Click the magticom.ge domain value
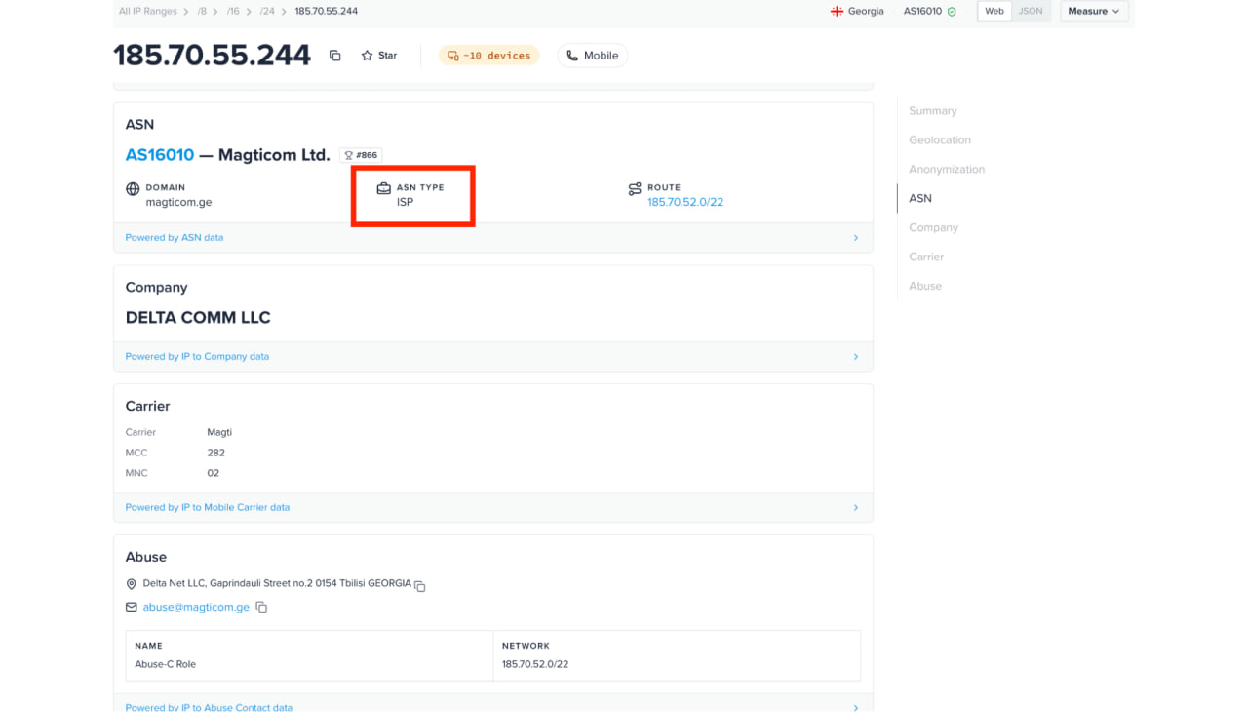The image size is (1248, 712). [x=178, y=203]
